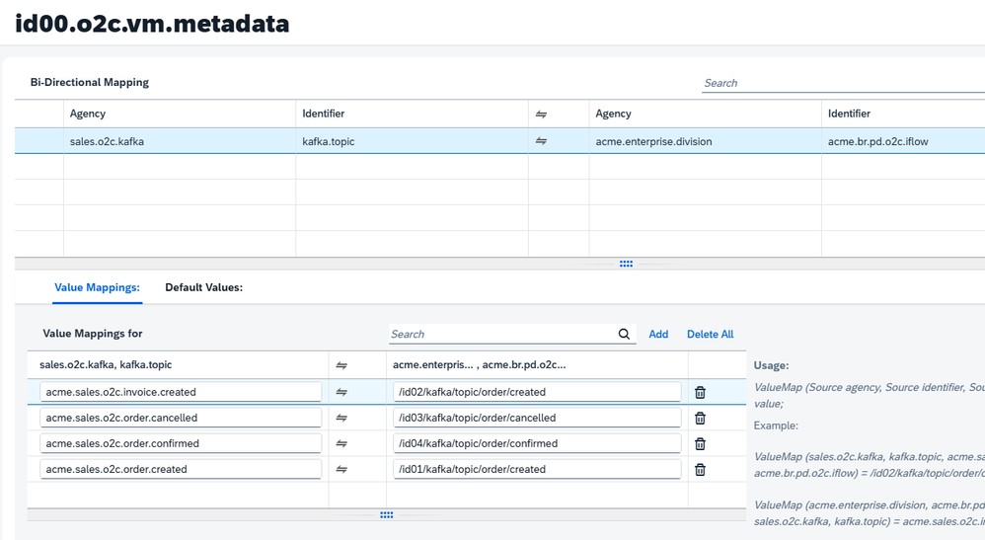The image size is (985, 540).
Task: Click the Bi-Directional Mapping heading
Action: (x=90, y=82)
